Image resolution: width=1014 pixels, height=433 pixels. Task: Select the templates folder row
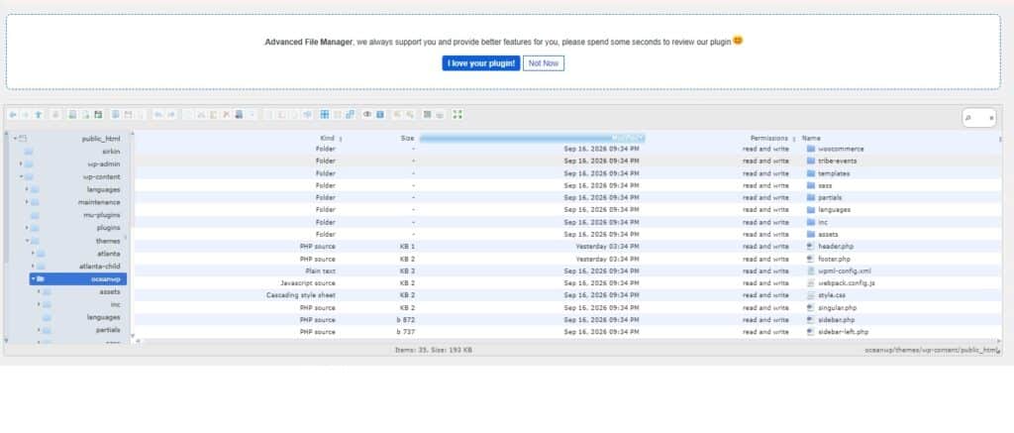[x=567, y=173]
